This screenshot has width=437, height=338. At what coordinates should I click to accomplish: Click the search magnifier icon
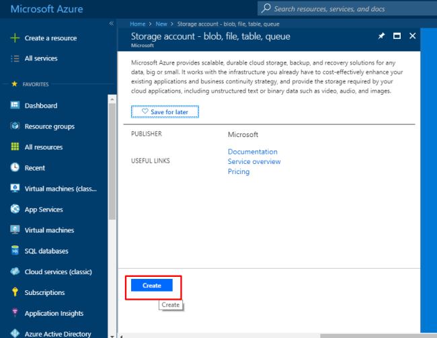click(x=266, y=8)
